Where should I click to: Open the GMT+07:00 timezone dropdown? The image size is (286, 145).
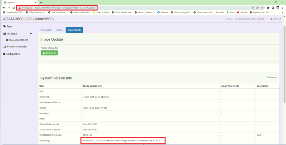coord(246,19)
